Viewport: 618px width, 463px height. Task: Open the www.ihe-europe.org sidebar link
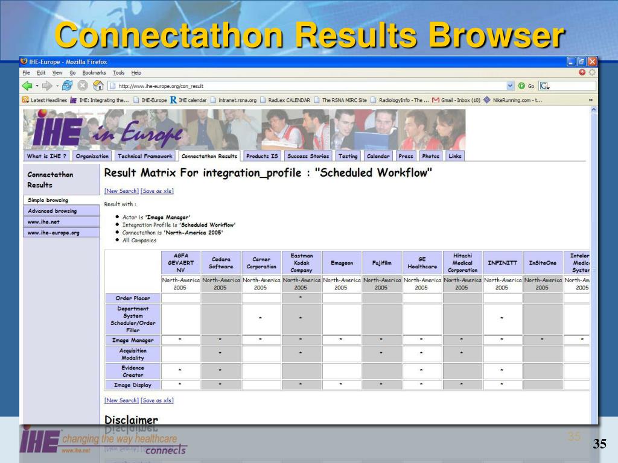pos(61,233)
